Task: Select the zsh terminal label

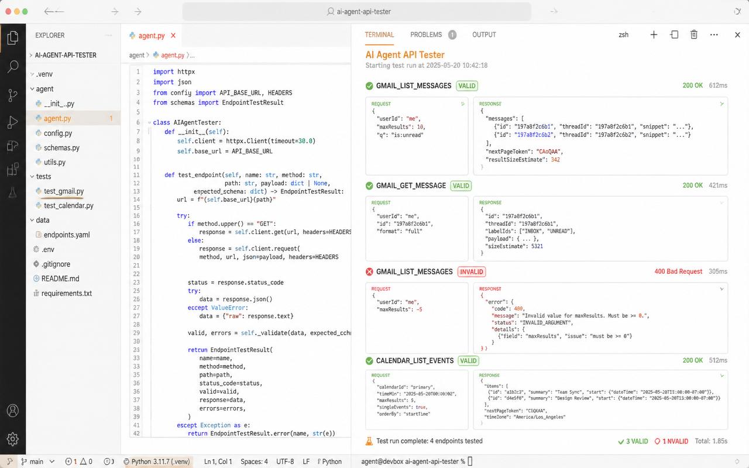Action: pyautogui.click(x=624, y=35)
